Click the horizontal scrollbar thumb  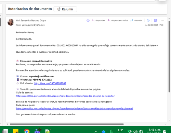[67, 124]
